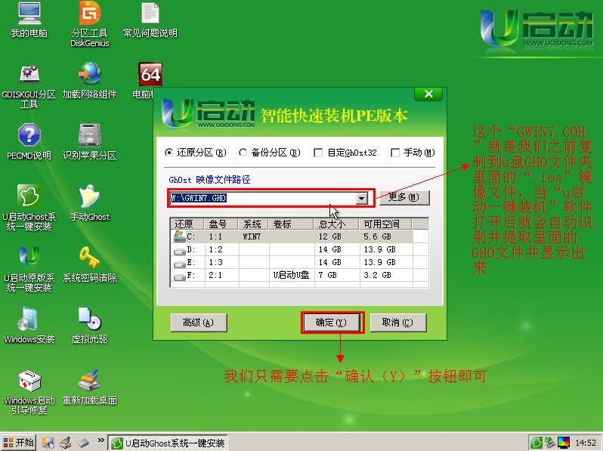The width and height of the screenshot is (603, 451).
Task: Click 卷标 column header
Action: [292, 224]
